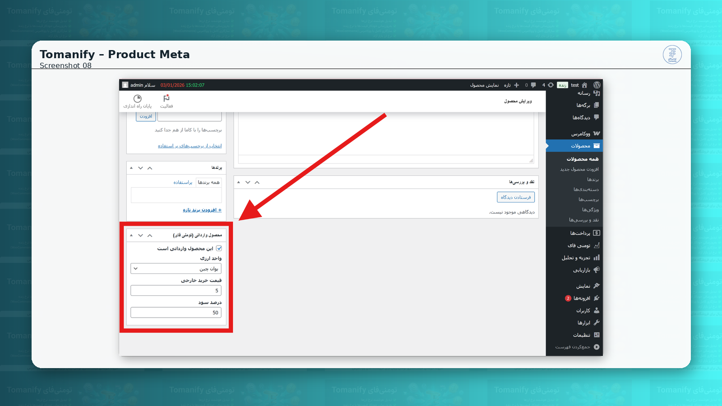Switch to the most-used brands tab

(183, 182)
